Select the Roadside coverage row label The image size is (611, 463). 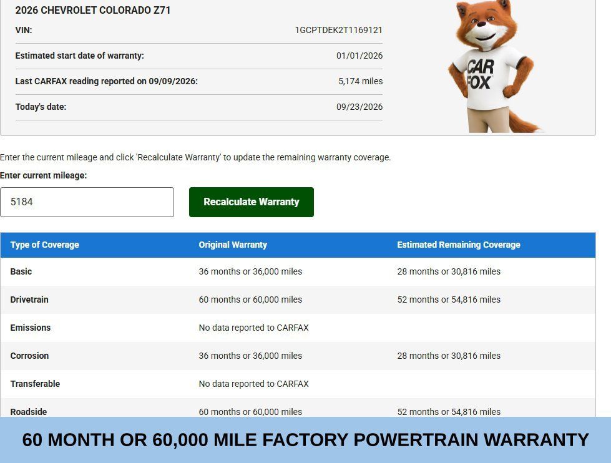pos(29,412)
